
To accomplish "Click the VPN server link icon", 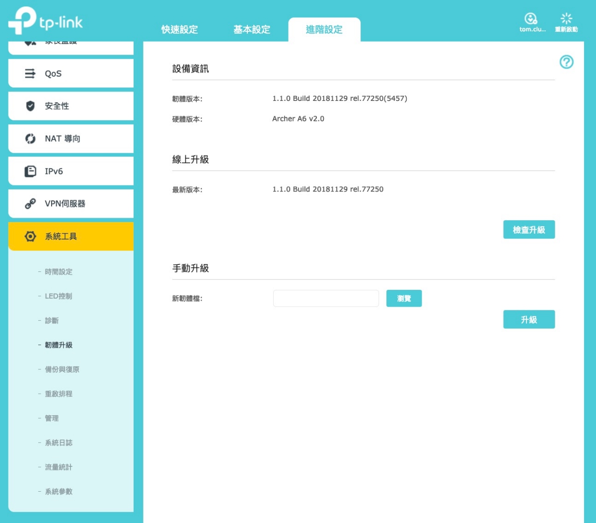I will pyautogui.click(x=30, y=204).
